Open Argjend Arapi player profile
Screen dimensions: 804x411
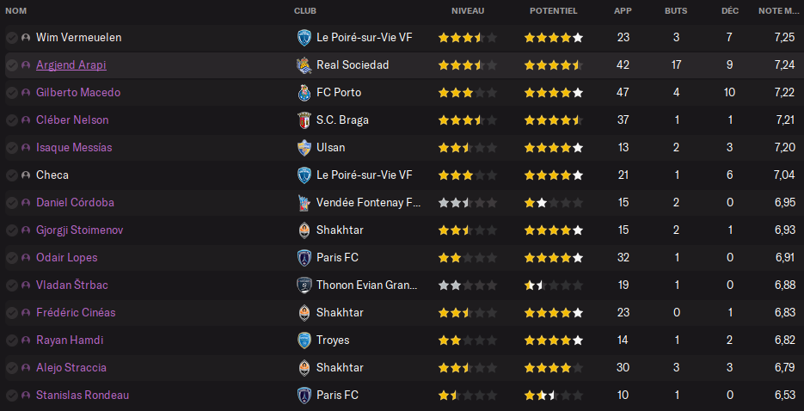coord(71,65)
